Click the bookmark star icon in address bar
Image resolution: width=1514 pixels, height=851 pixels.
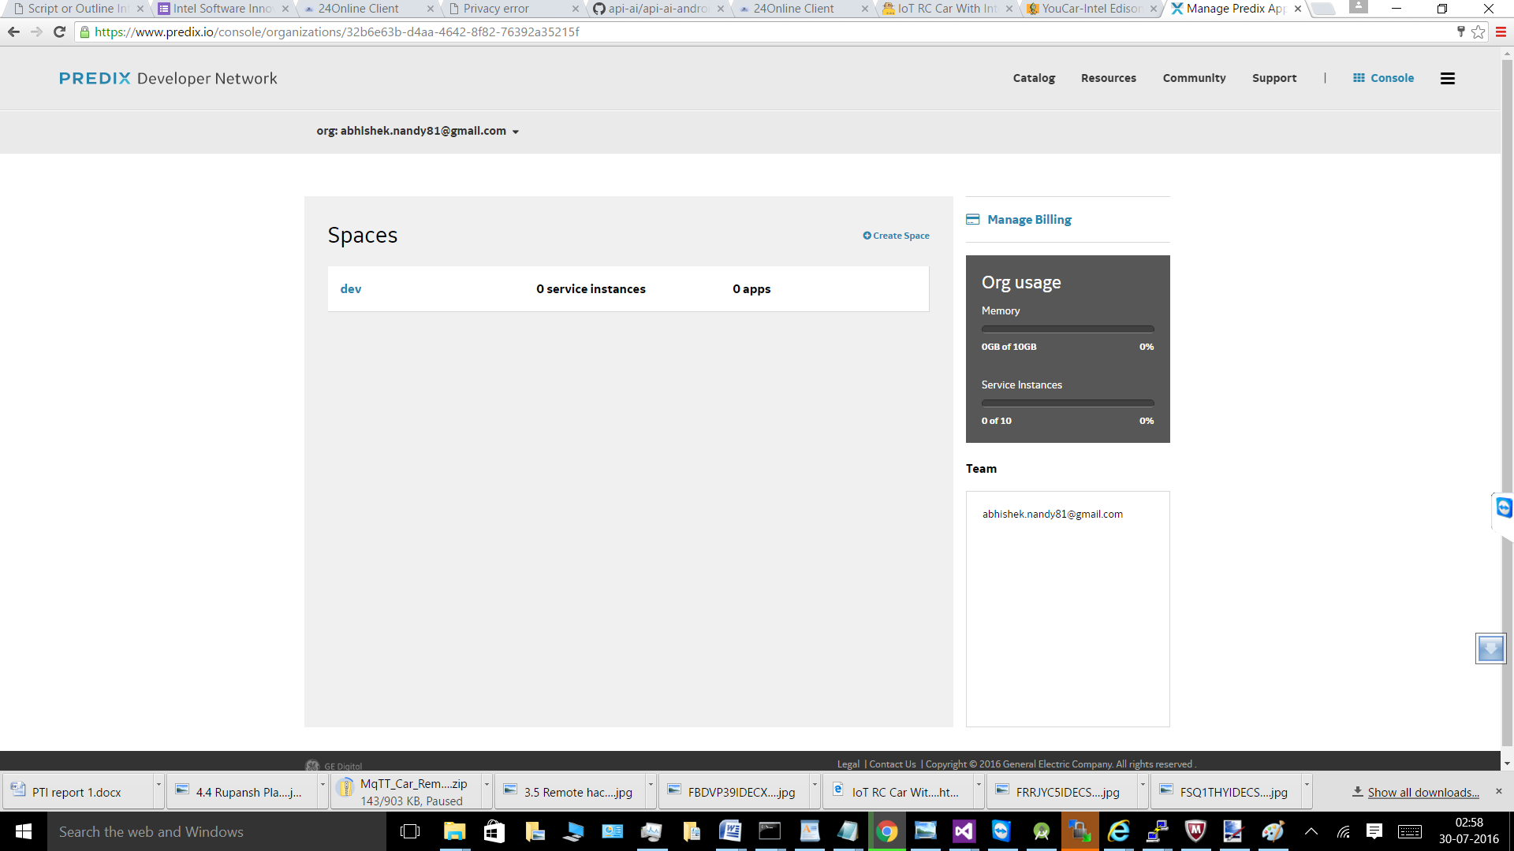[x=1478, y=32]
